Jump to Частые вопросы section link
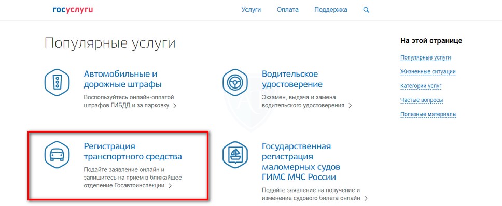 [x=422, y=100]
